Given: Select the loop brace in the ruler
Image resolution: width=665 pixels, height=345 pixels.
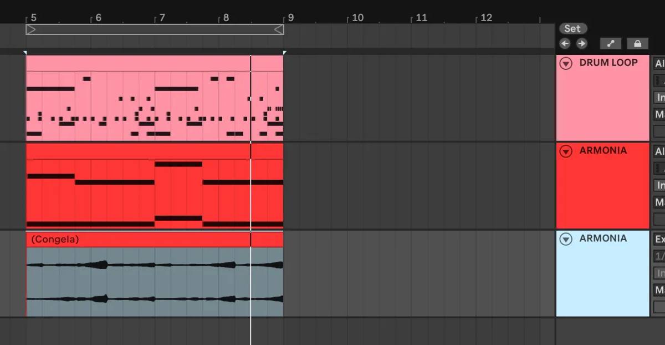Looking at the screenshot, I should click(x=155, y=29).
